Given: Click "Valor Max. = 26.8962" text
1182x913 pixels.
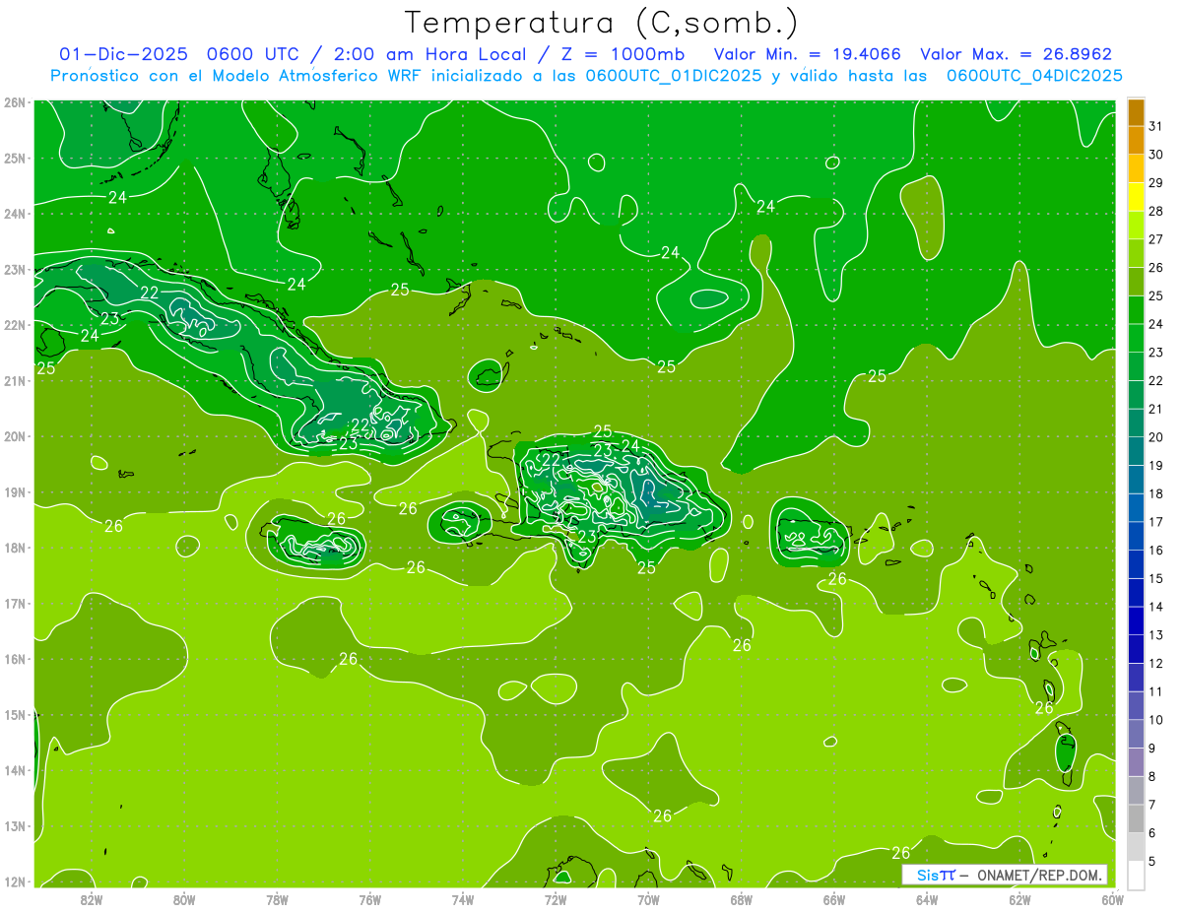Looking at the screenshot, I should click(x=1017, y=54).
